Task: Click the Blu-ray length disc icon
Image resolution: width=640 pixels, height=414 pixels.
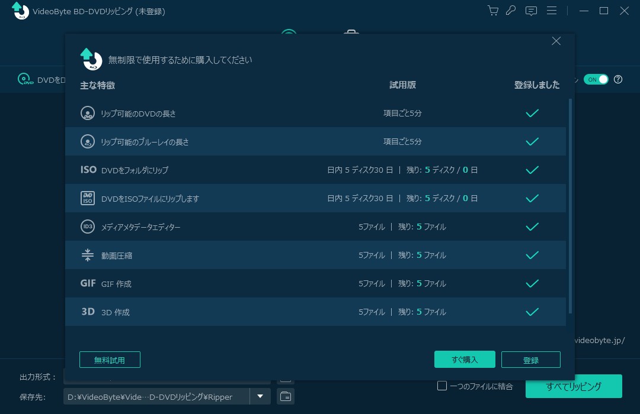Action: point(88,141)
